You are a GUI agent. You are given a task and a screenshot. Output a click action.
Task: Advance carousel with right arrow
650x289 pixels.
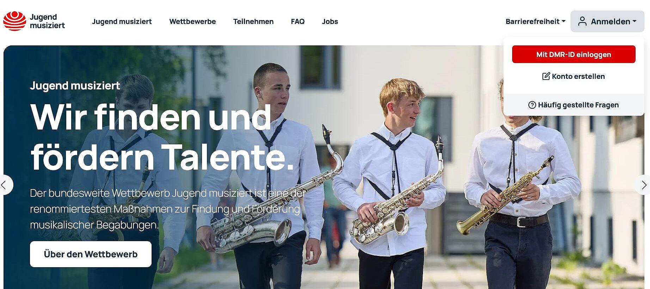tap(643, 185)
